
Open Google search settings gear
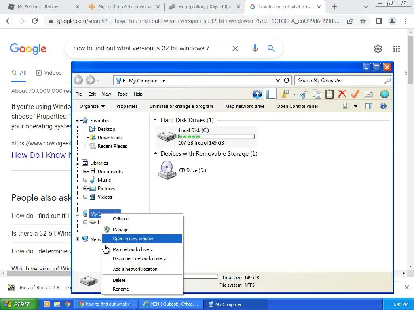tap(378, 49)
